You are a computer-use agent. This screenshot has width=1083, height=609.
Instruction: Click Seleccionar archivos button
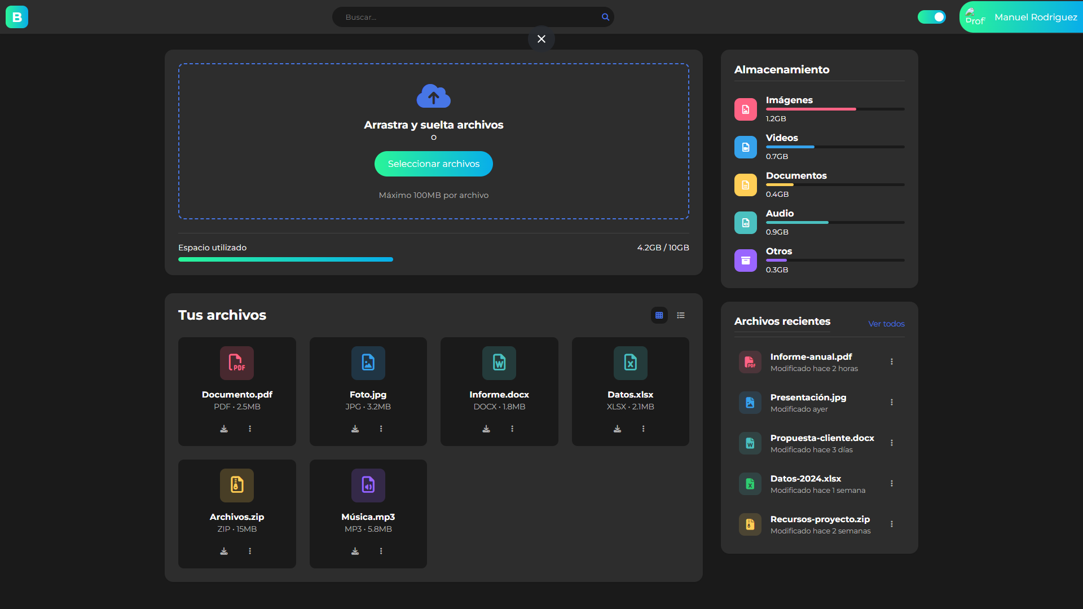433,164
